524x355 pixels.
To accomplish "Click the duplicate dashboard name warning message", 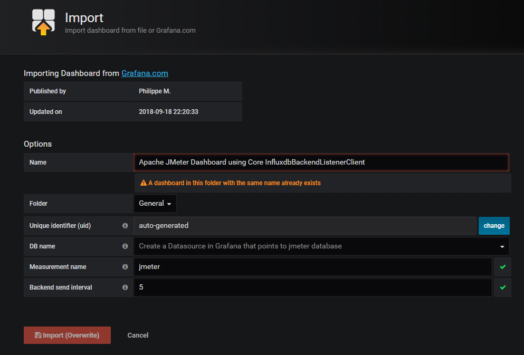I will (234, 183).
